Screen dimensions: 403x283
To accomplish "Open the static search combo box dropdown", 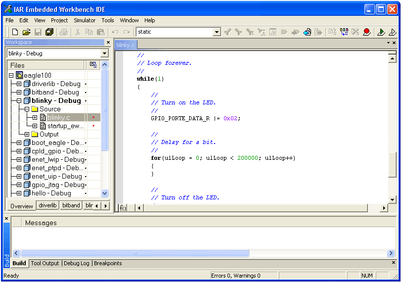I will pyautogui.click(x=217, y=32).
